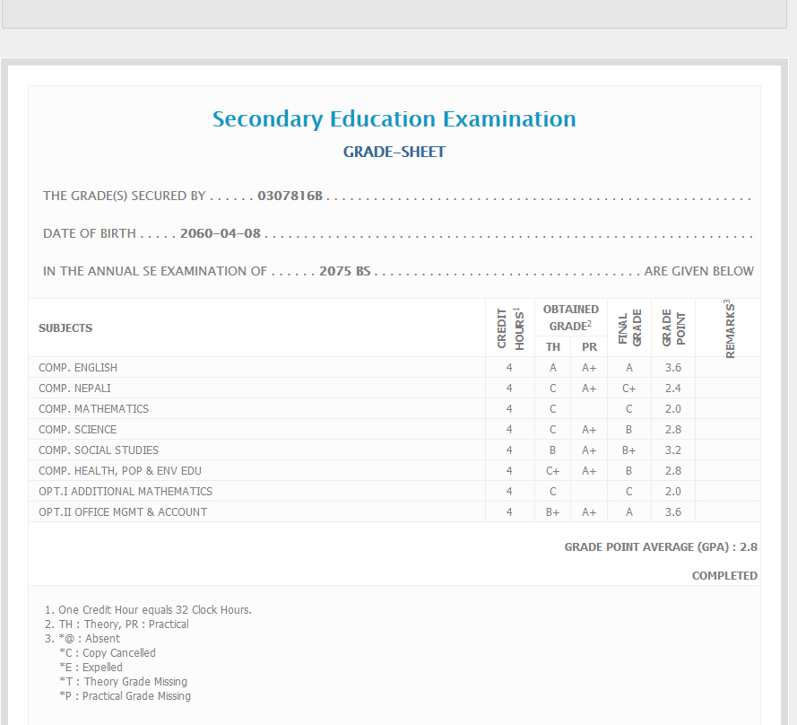Click the SUBJECTS column header
Viewport: 797px width, 725px height.
pyautogui.click(x=65, y=328)
